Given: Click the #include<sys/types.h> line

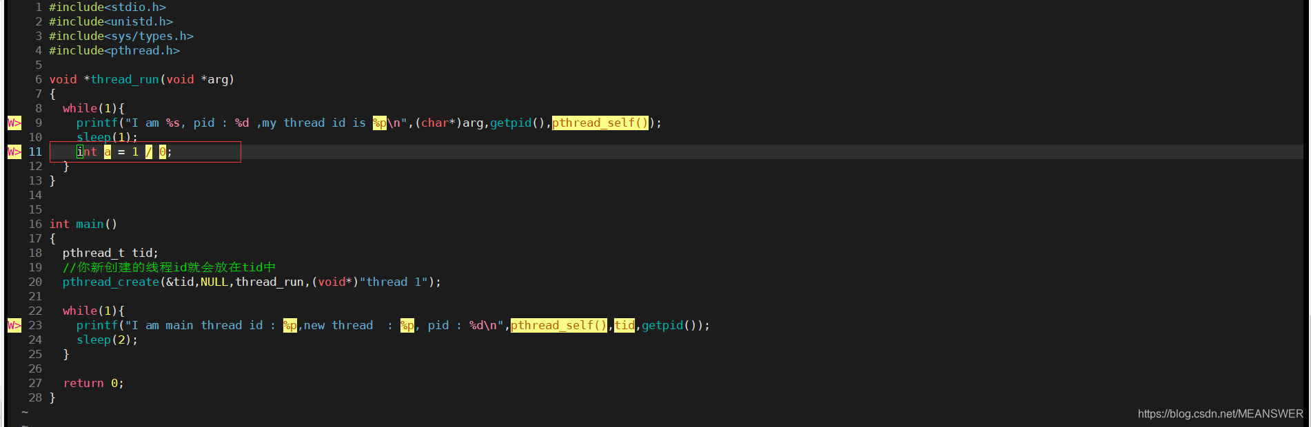Looking at the screenshot, I should coord(121,36).
